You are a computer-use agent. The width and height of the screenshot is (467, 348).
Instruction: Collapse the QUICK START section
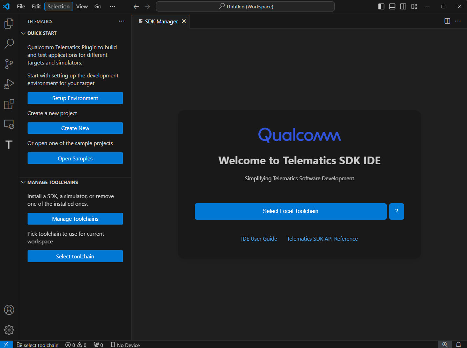click(x=23, y=33)
